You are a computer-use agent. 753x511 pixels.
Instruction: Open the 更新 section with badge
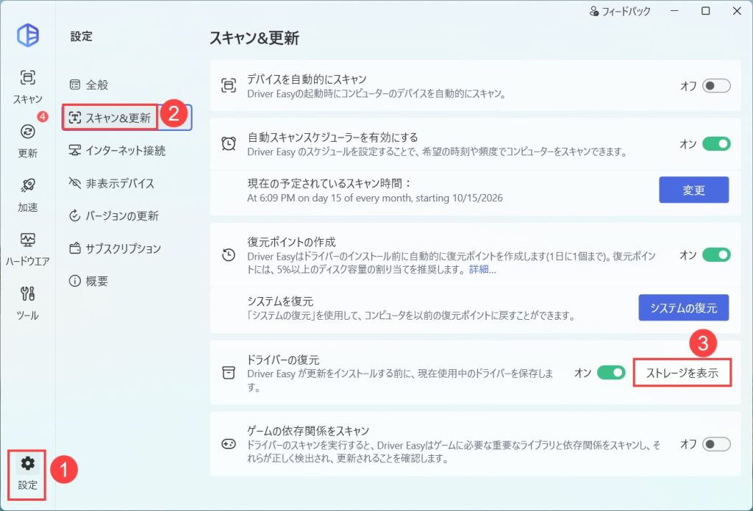tap(27, 140)
